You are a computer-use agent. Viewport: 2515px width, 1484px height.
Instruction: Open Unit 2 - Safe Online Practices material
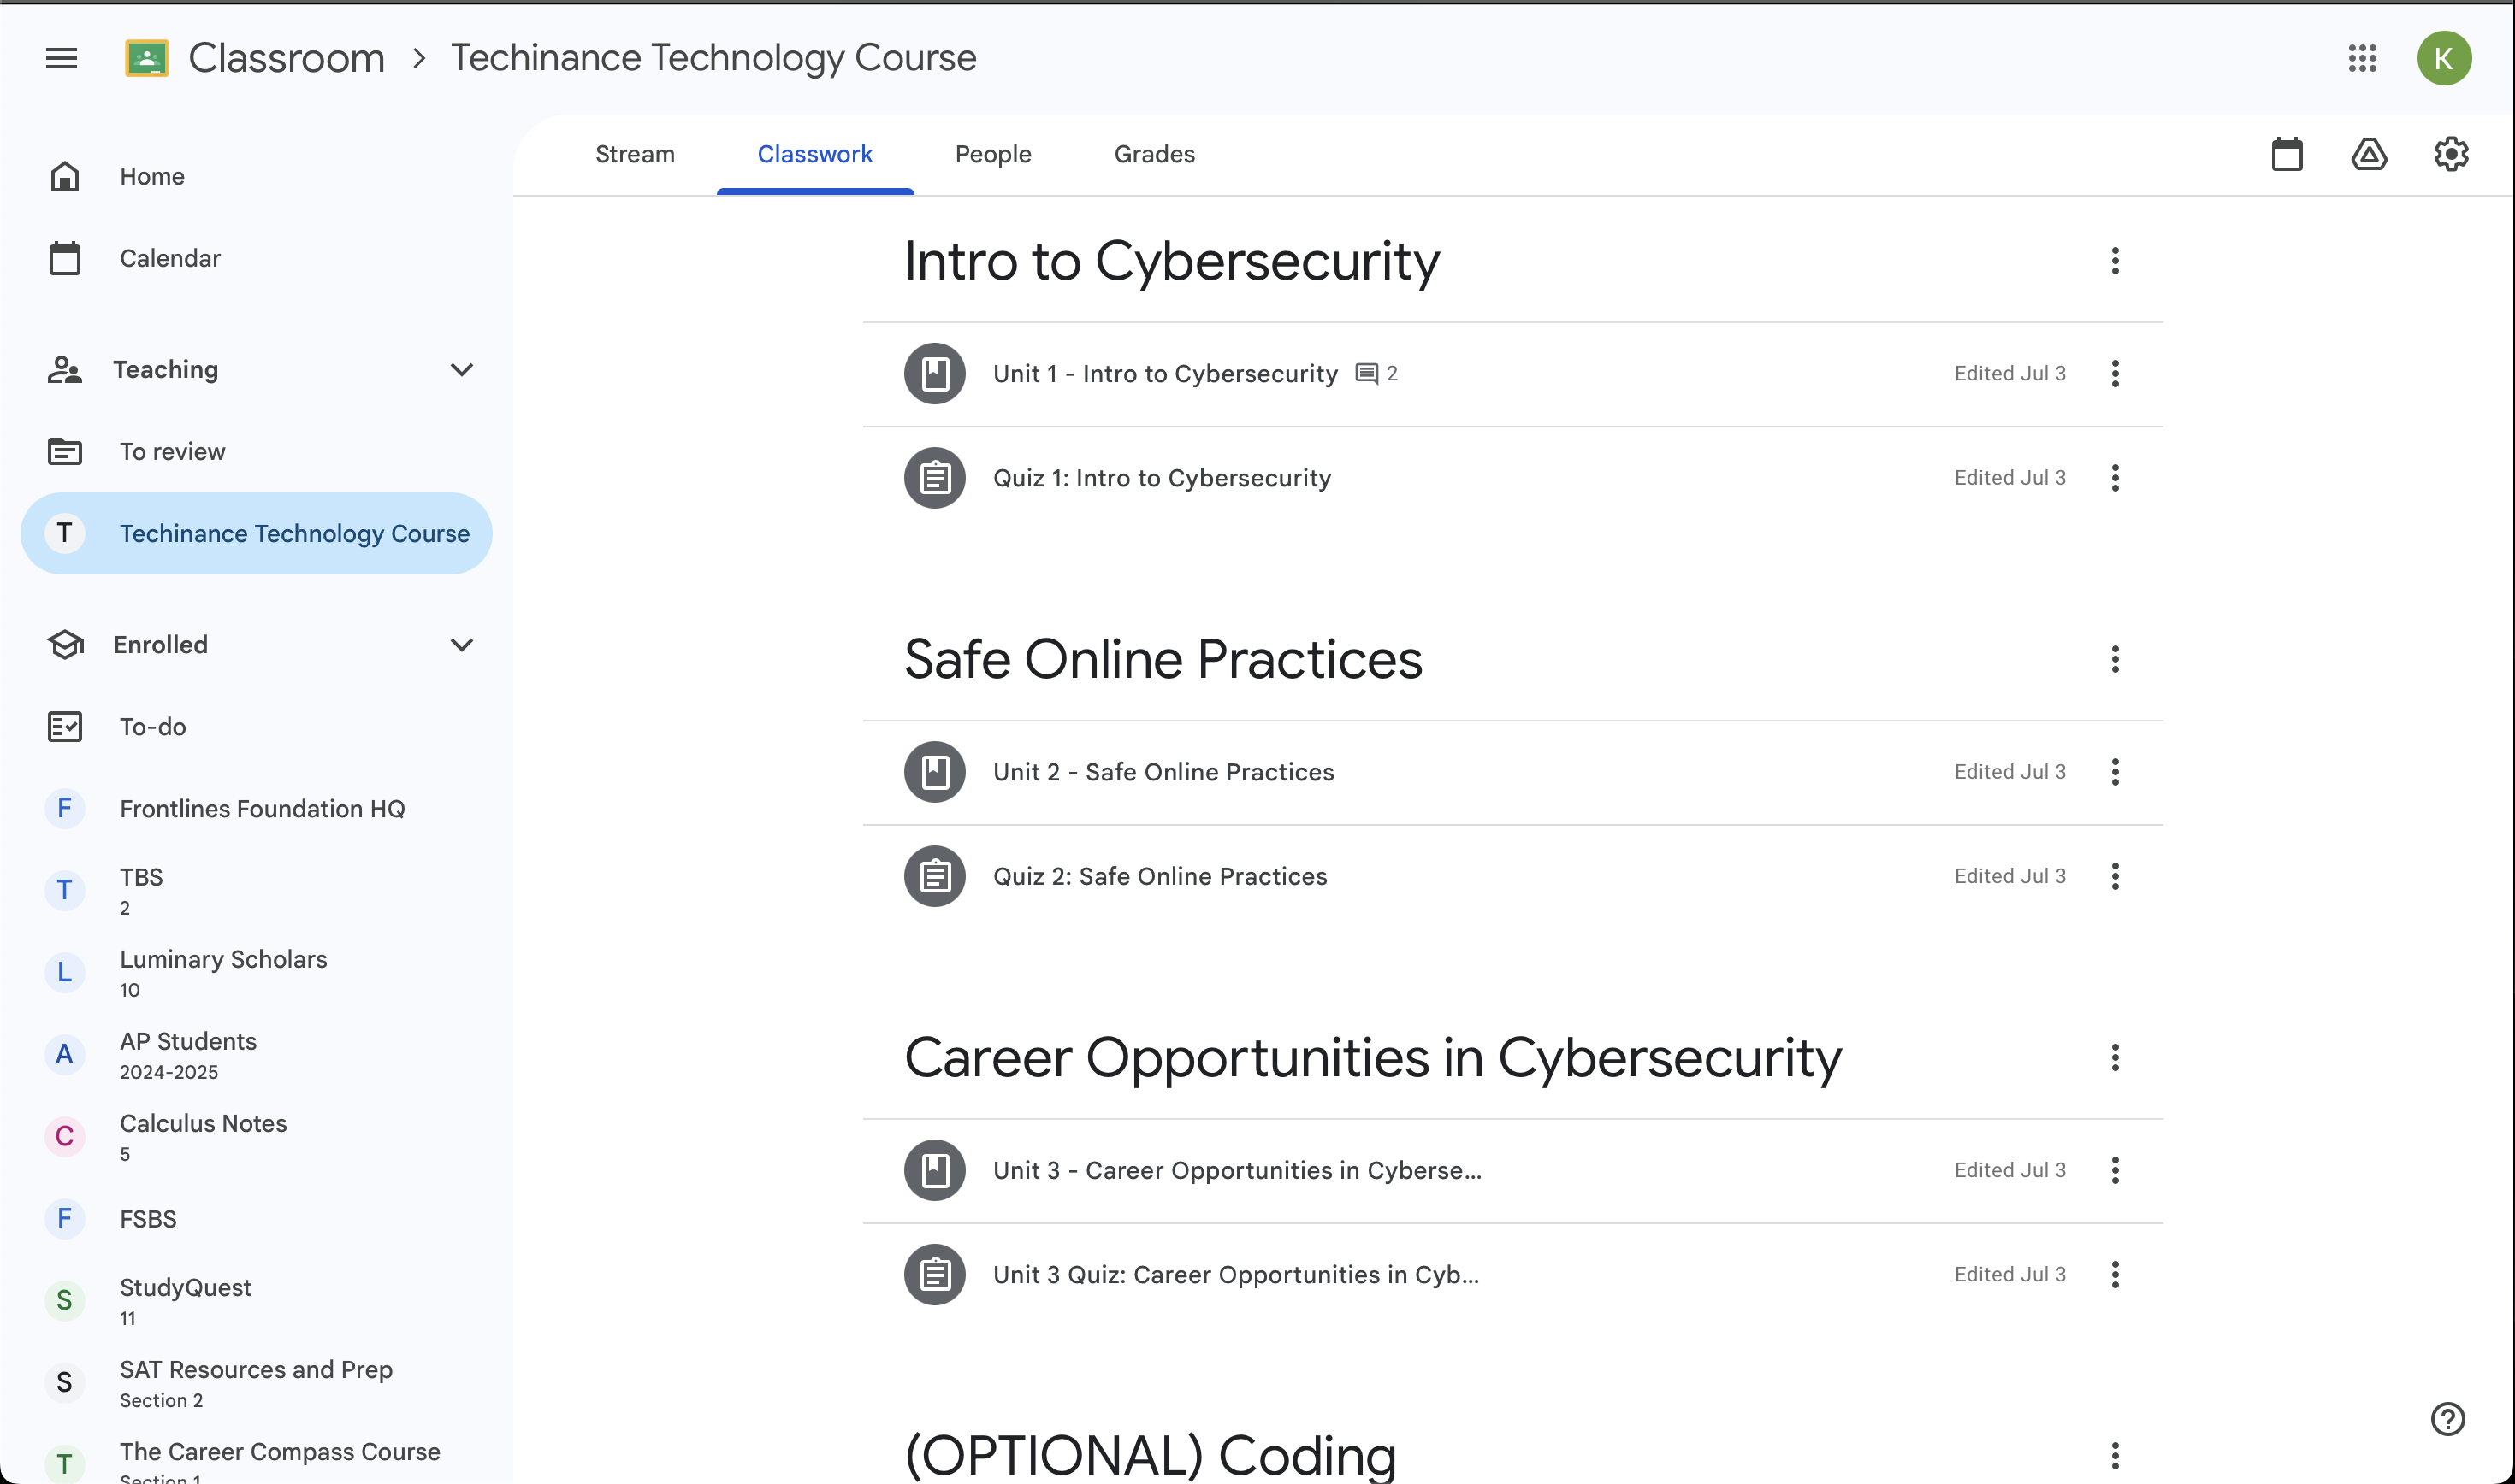tap(1163, 772)
